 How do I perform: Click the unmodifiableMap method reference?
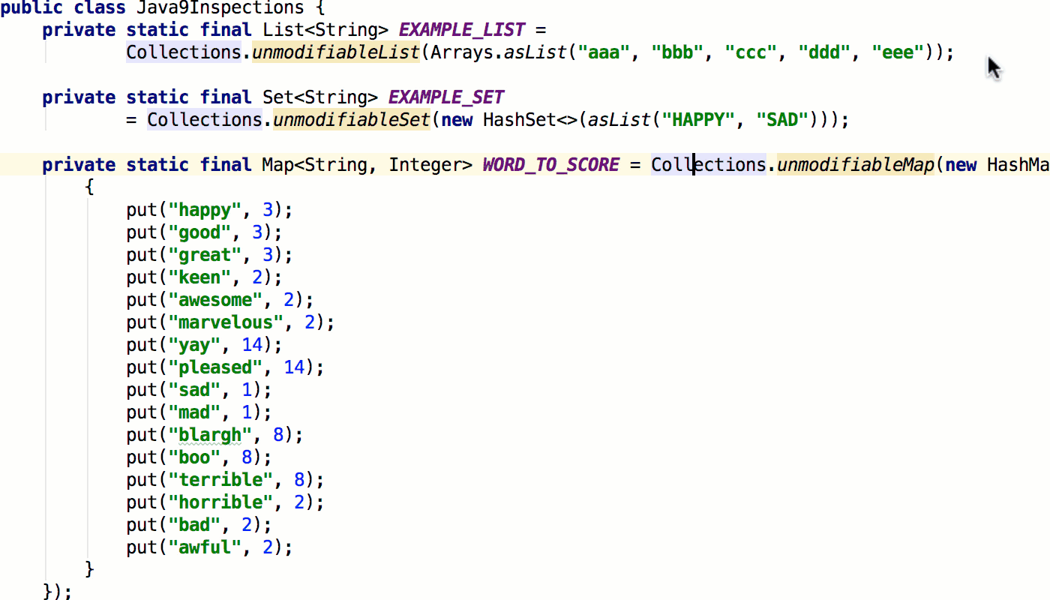[854, 164]
